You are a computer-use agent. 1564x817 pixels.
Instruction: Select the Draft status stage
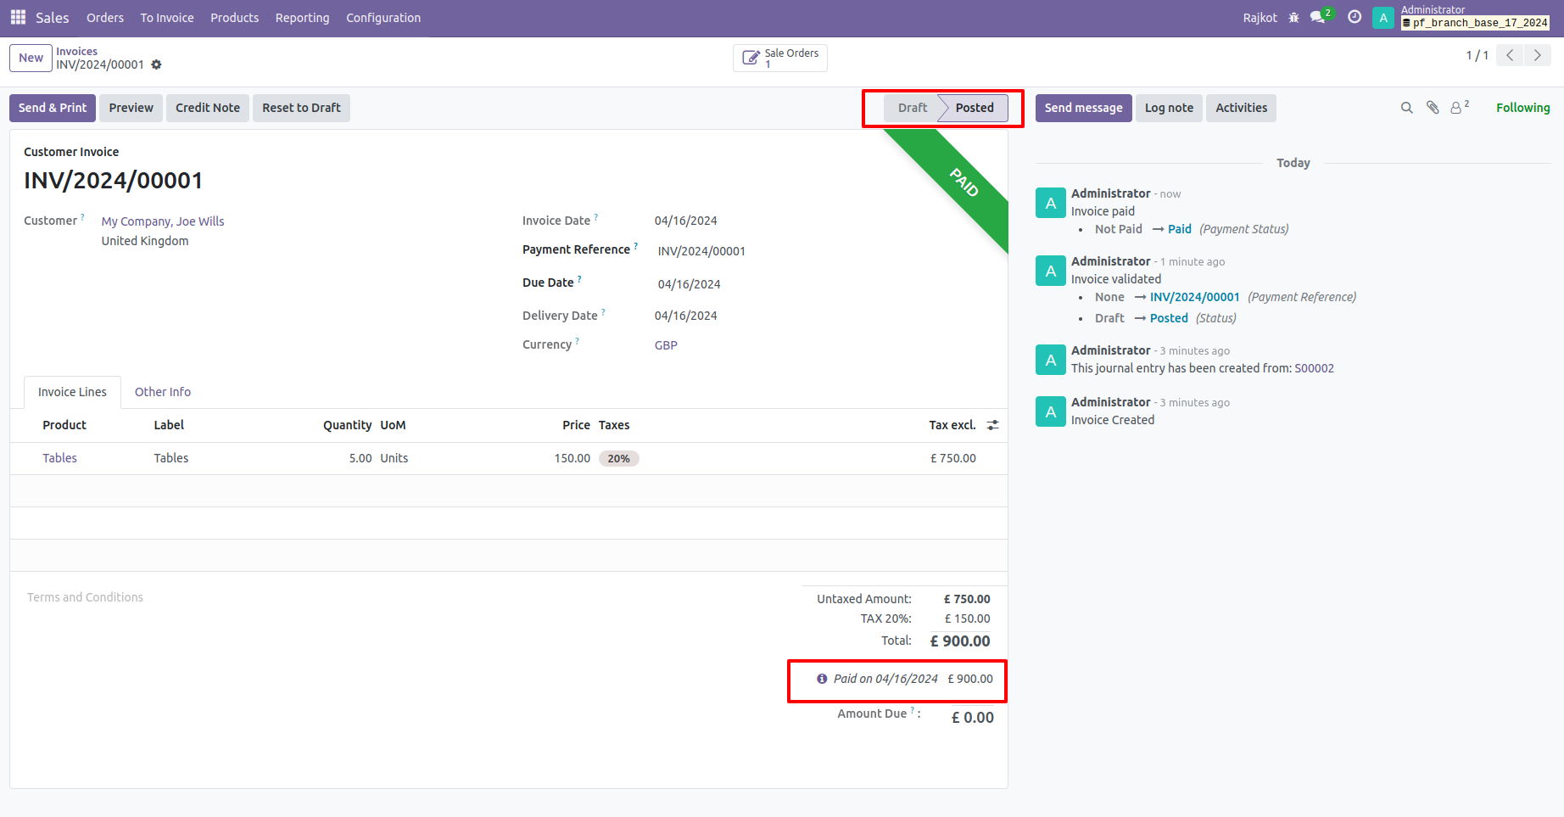point(912,108)
